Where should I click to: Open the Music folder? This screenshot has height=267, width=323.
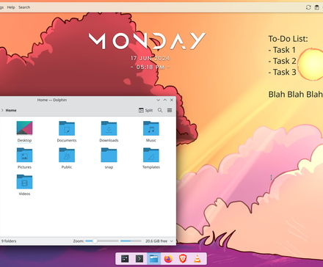click(x=151, y=131)
